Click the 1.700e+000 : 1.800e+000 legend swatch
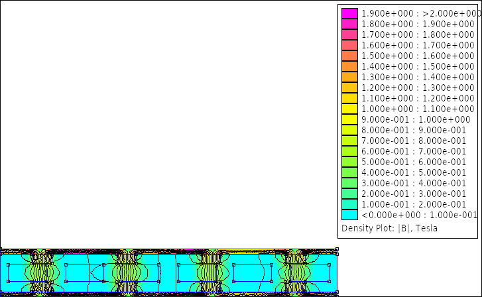The image size is (482, 297). tap(349, 34)
